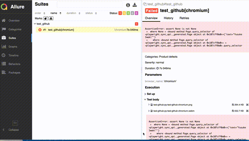Image resolution: width=249 pixels, height=141 pixels.
Task: Click the browser_name parameter row
Action: coord(161,81)
